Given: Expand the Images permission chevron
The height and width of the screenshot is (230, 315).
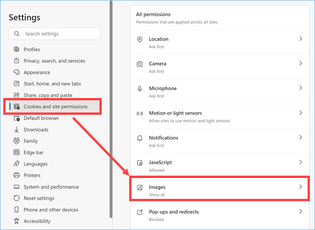Looking at the screenshot, I should 301,187.
